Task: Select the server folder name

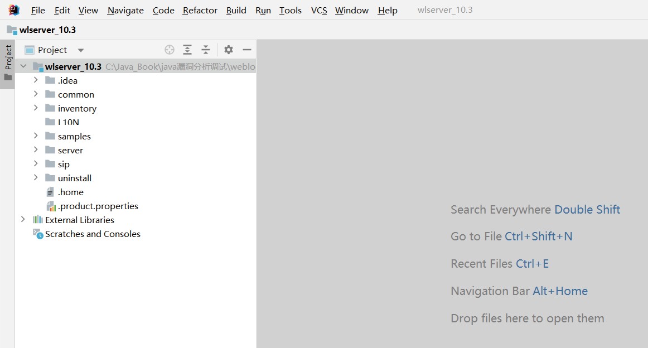Action: click(x=71, y=151)
